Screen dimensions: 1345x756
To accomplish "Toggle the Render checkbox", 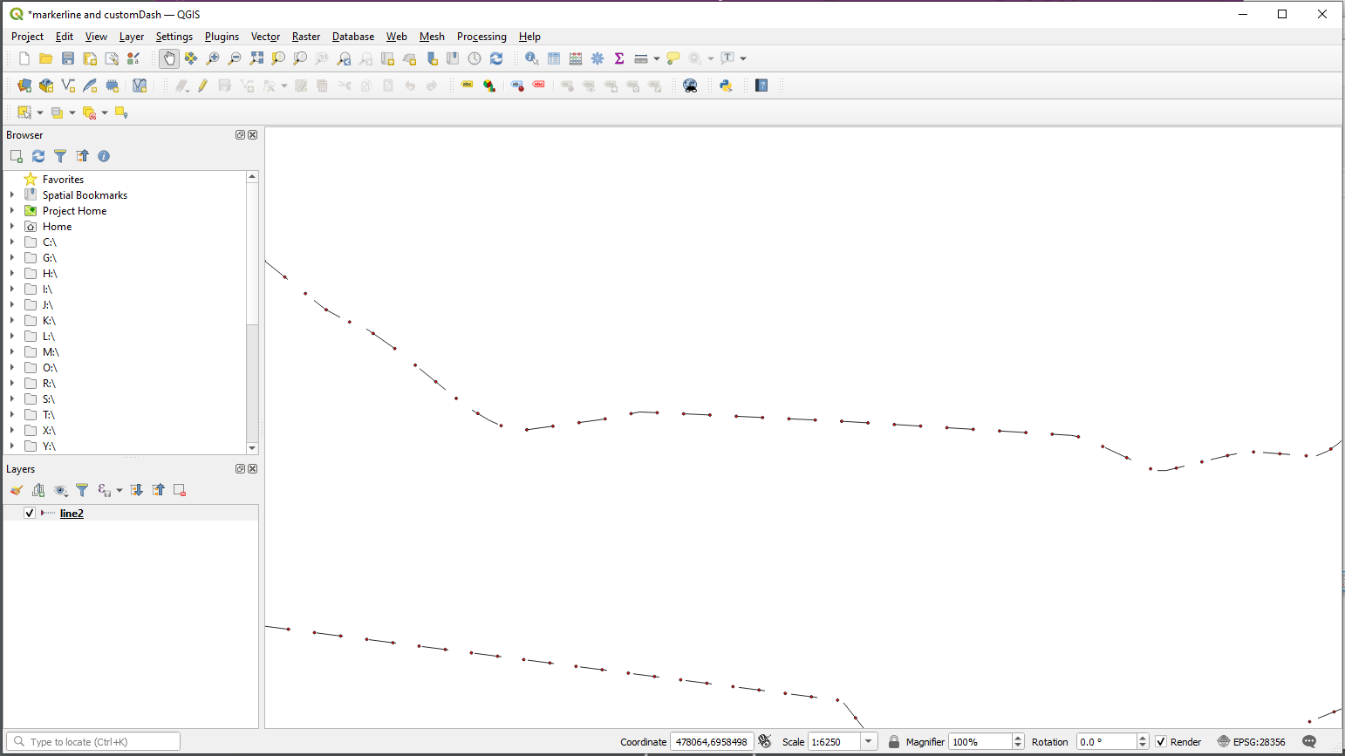I will pyautogui.click(x=1161, y=742).
